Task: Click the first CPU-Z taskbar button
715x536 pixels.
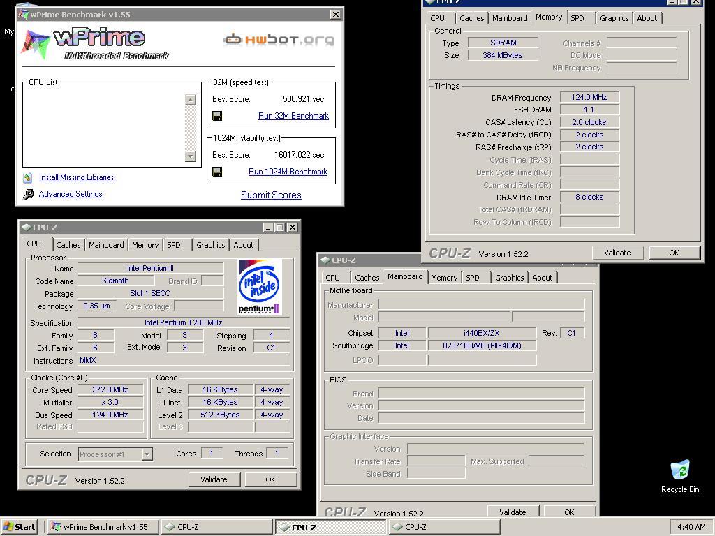Action: pyautogui.click(x=216, y=527)
